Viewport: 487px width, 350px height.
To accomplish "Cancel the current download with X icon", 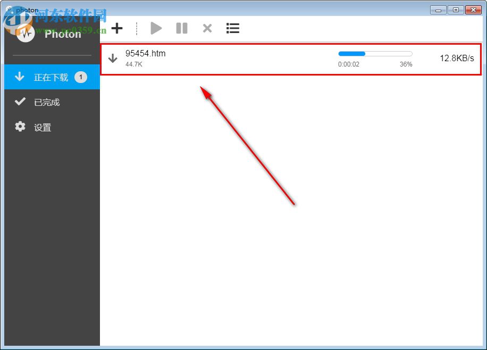I will pos(207,28).
